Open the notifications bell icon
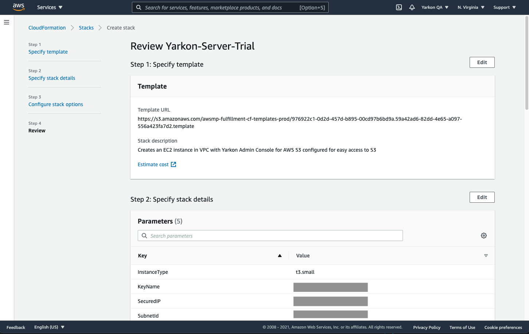 (412, 7)
